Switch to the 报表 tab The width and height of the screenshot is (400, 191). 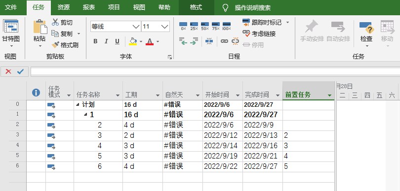tap(89, 7)
